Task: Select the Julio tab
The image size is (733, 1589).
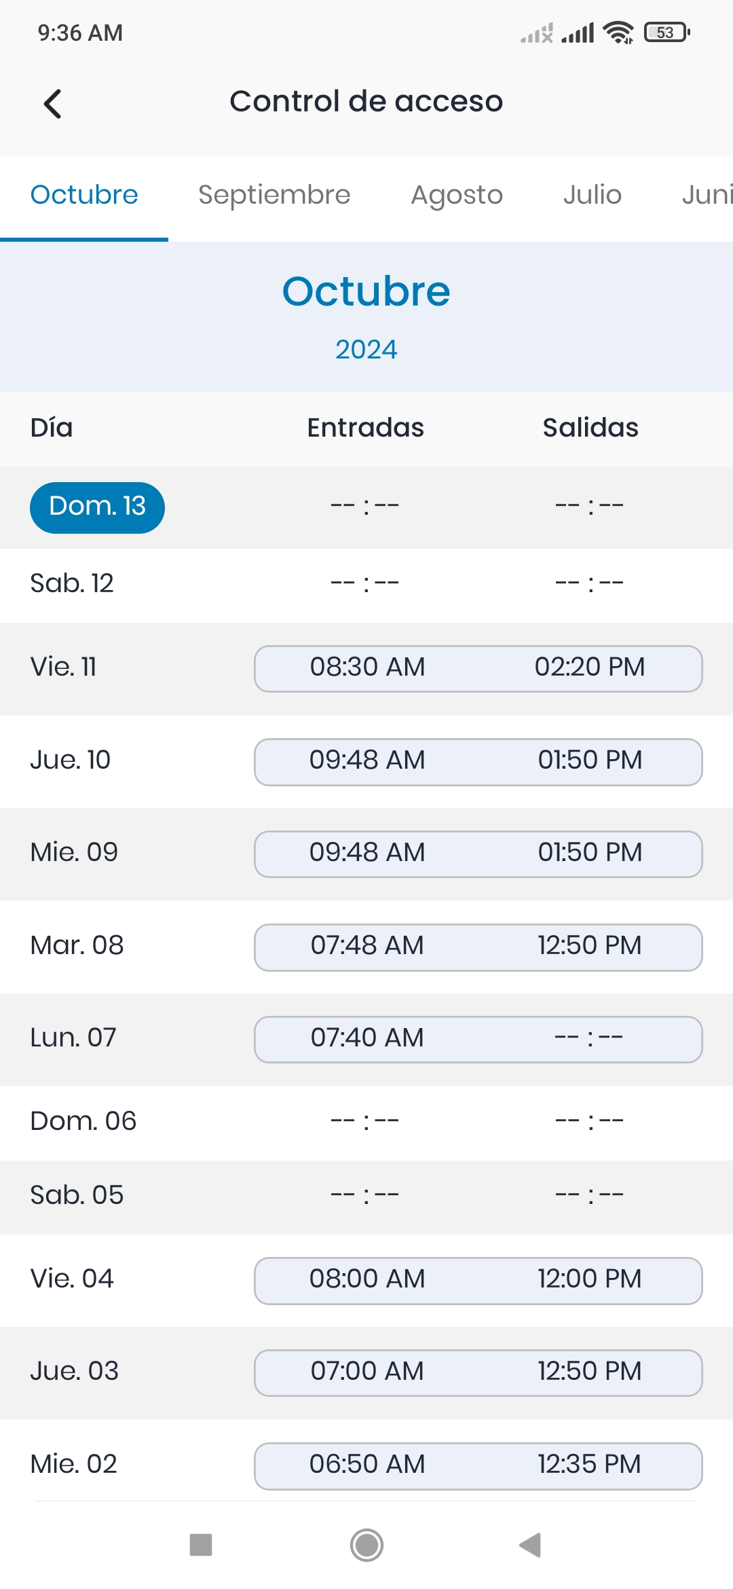Action: click(592, 195)
